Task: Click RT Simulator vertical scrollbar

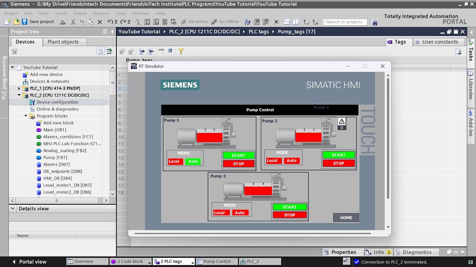Action: coord(388,139)
